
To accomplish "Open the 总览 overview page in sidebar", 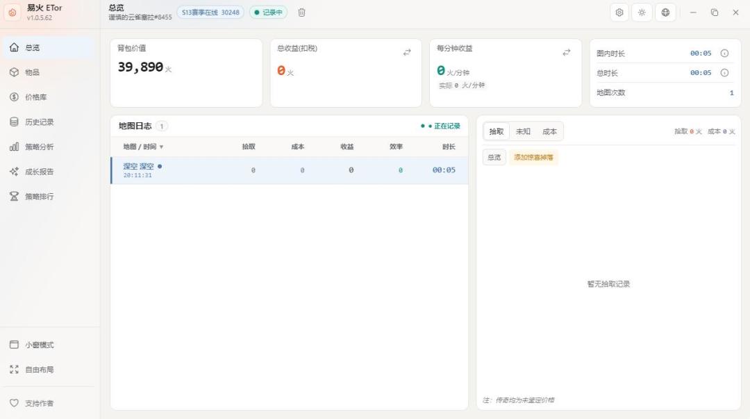I will (x=48, y=47).
